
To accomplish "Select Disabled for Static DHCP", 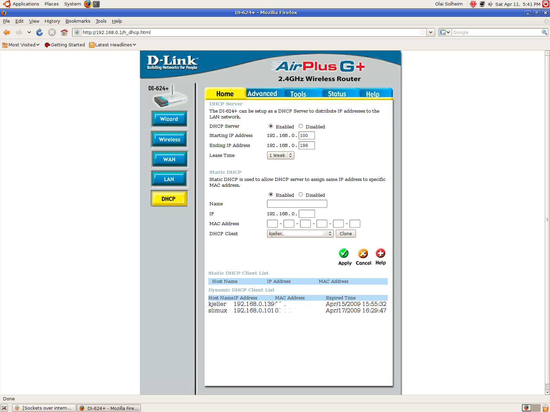I will [301, 195].
